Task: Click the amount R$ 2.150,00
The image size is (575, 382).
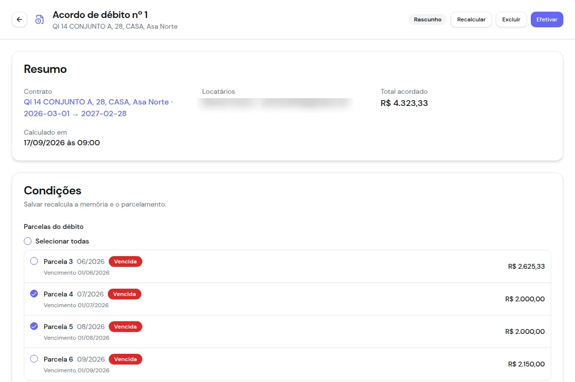Action: [x=526, y=364]
